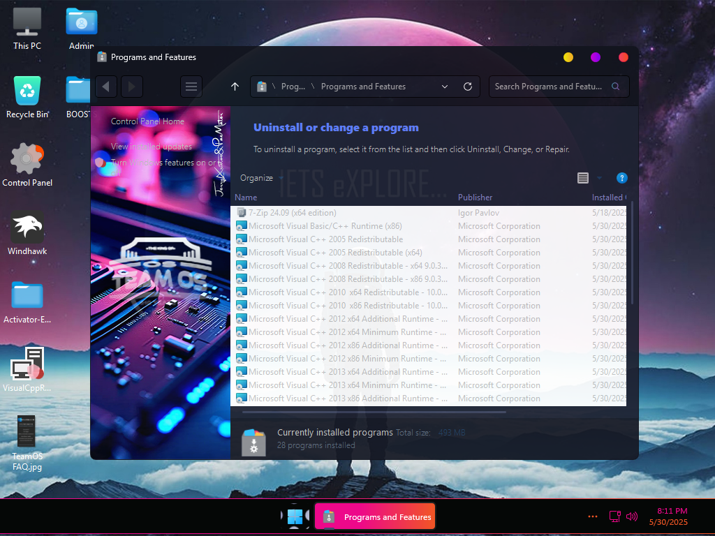715x536 pixels.
Task: Click the Programs and Features taskbar button
Action: (x=375, y=517)
